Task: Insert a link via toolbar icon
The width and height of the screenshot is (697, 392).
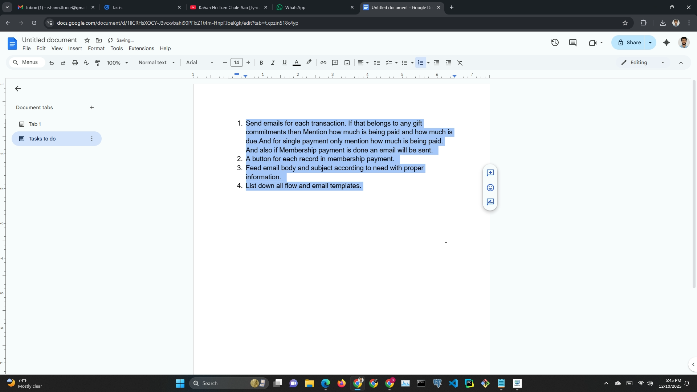Action: (323, 63)
